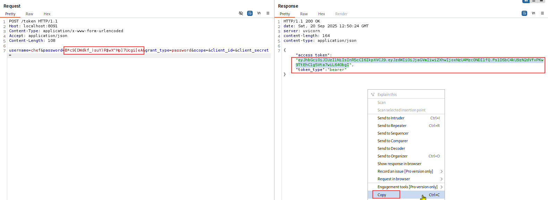Click in the request body text line
Screen dimensions: 548x200
tap(139, 50)
